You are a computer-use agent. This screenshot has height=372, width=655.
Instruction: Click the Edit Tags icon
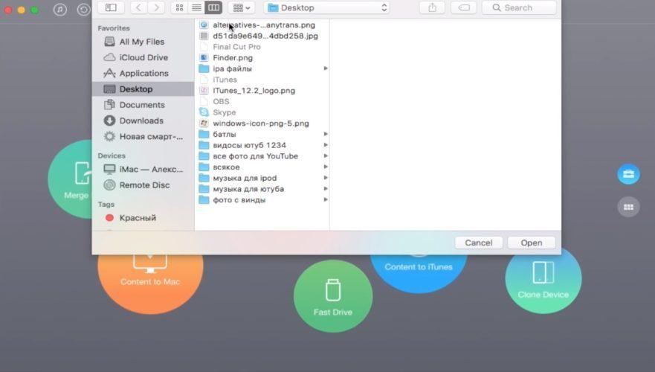click(x=463, y=7)
